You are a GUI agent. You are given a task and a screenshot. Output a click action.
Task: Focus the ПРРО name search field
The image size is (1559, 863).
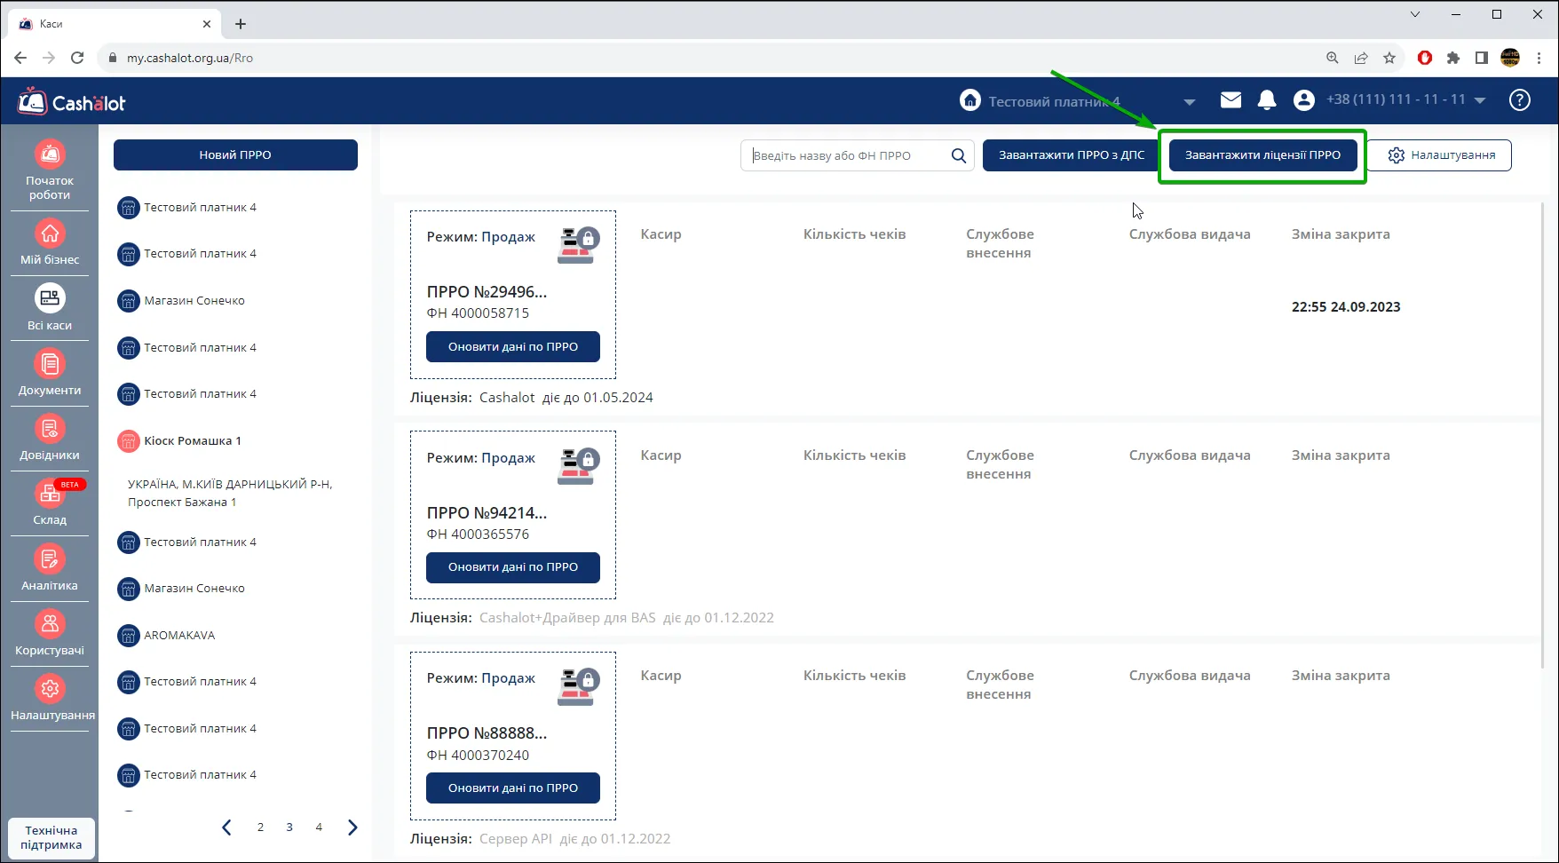click(x=849, y=155)
